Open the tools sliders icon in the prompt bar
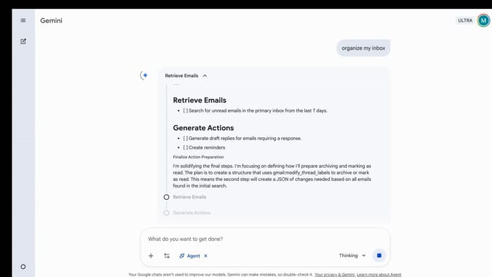The image size is (492, 277). click(x=167, y=256)
